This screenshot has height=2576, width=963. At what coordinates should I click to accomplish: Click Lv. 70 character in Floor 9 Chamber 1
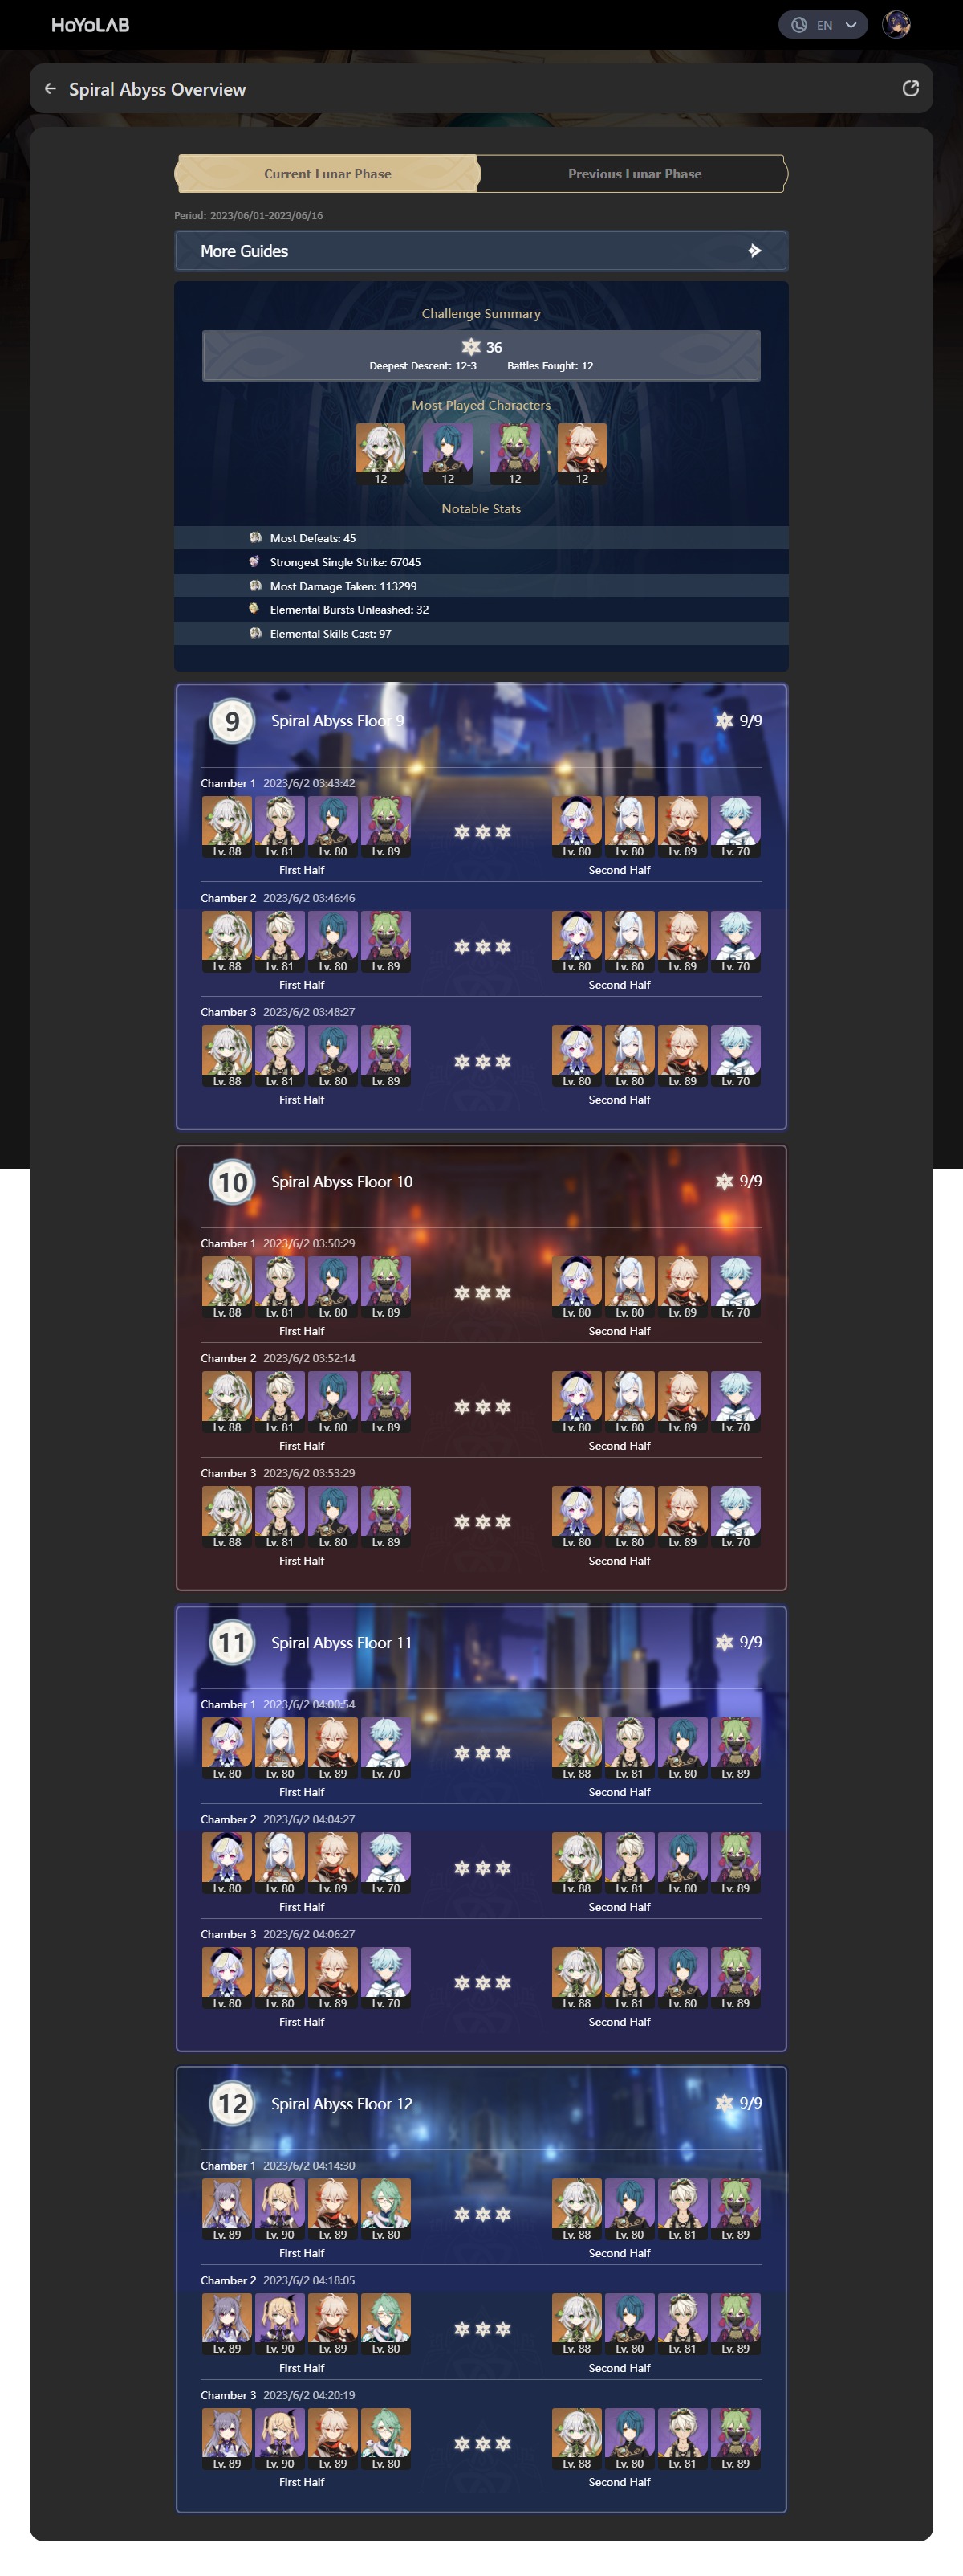[735, 827]
